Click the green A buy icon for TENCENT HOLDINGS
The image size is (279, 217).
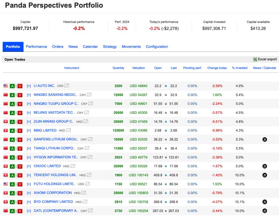tap(13, 175)
